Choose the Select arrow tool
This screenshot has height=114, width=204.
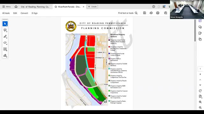click(x=5, y=24)
